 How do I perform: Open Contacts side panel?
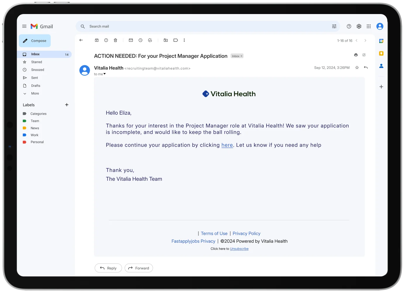pyautogui.click(x=381, y=66)
